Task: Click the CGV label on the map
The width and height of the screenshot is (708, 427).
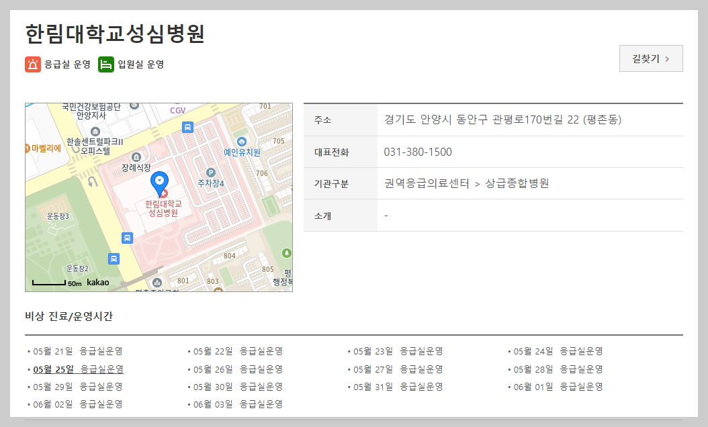Action: click(x=177, y=111)
